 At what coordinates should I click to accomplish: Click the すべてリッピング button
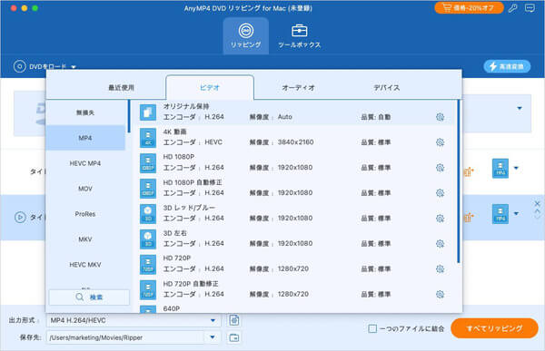point(494,328)
